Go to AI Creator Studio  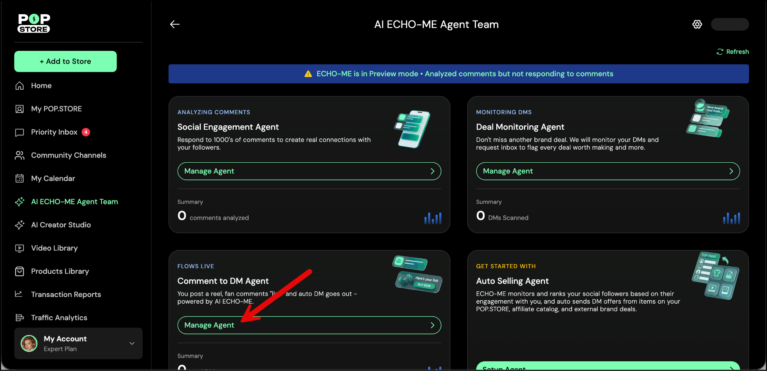pos(61,225)
